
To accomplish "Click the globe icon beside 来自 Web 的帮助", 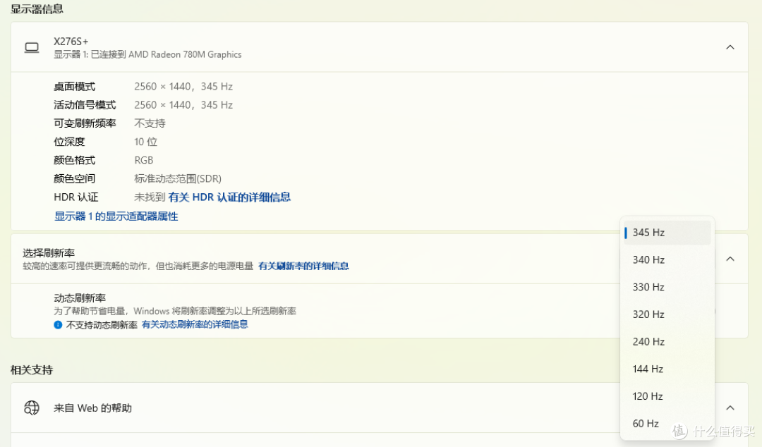I will coord(32,408).
